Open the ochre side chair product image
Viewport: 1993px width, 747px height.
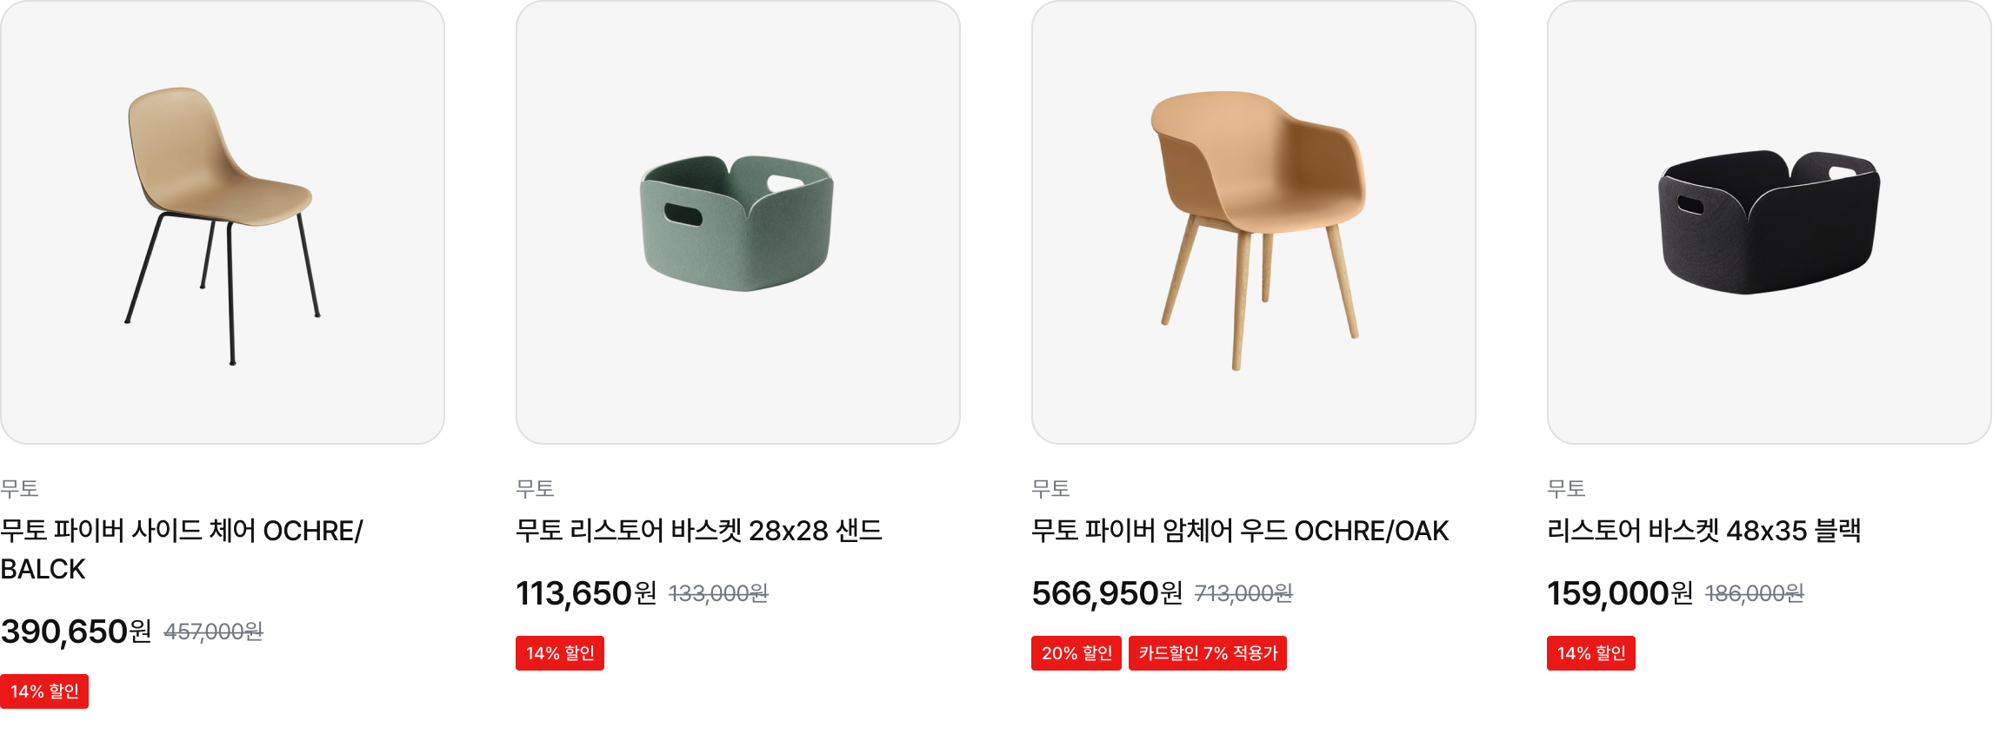click(223, 222)
